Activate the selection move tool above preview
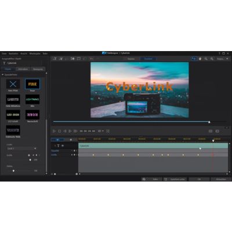Screen dimensions: 232x232 (194, 59)
